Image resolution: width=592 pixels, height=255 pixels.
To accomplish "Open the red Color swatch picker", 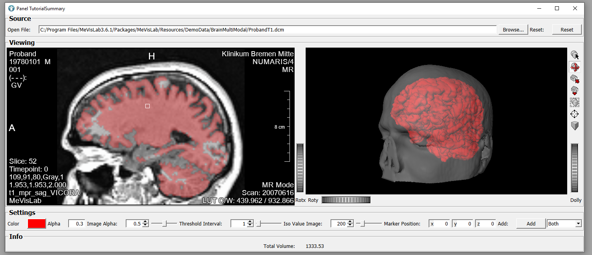I will click(37, 224).
